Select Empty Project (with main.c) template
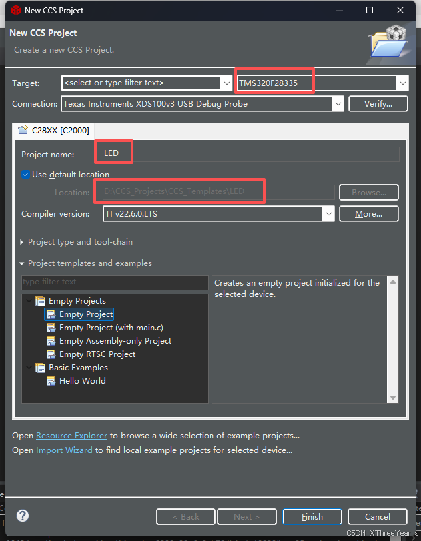This screenshot has height=541, width=421. (111, 328)
